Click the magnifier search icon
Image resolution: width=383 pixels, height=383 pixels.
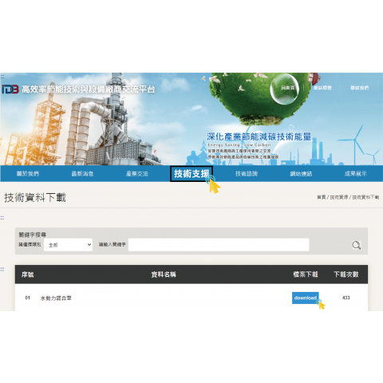pos(356,245)
